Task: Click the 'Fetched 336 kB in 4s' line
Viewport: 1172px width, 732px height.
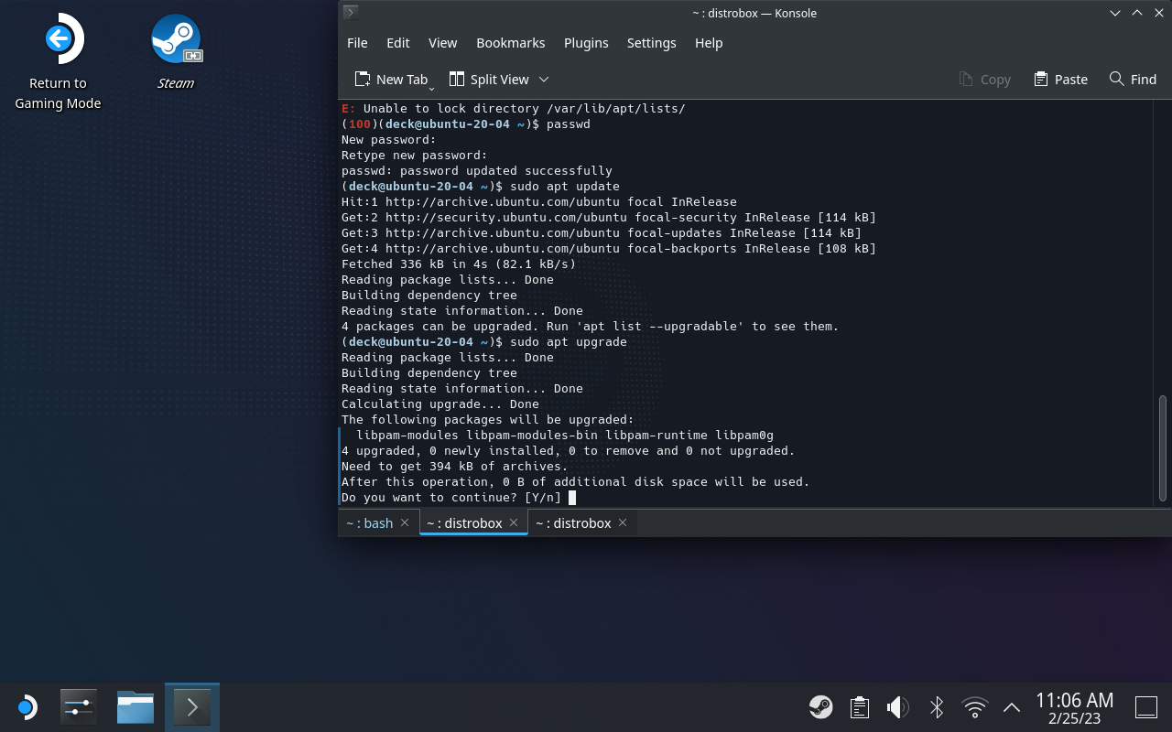Action: [x=459, y=264]
